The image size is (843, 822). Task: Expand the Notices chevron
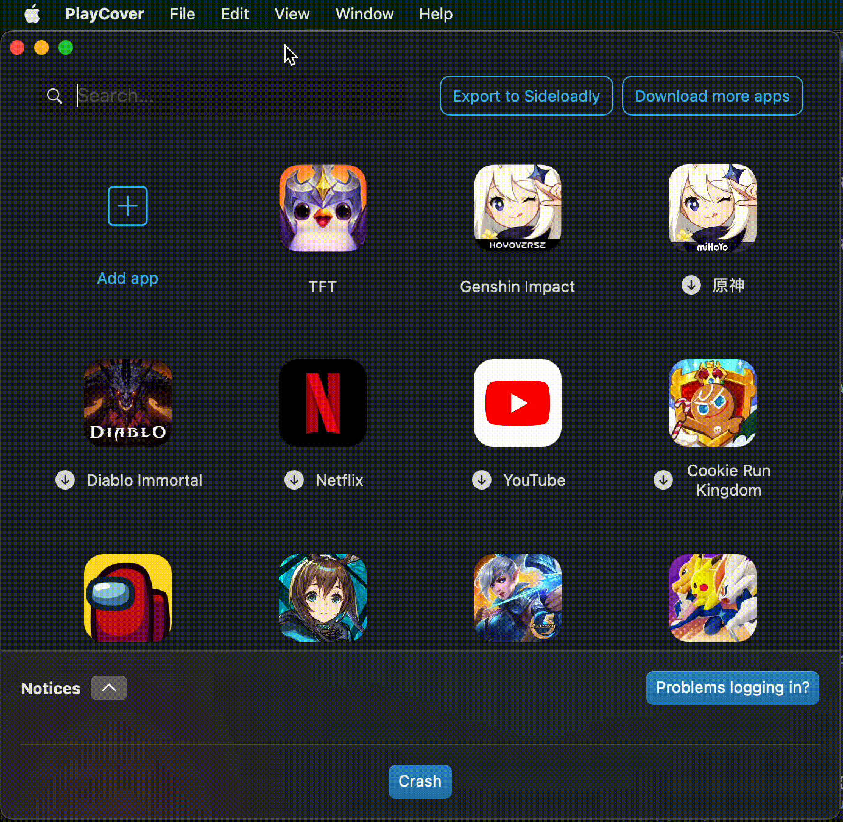pyautogui.click(x=109, y=688)
